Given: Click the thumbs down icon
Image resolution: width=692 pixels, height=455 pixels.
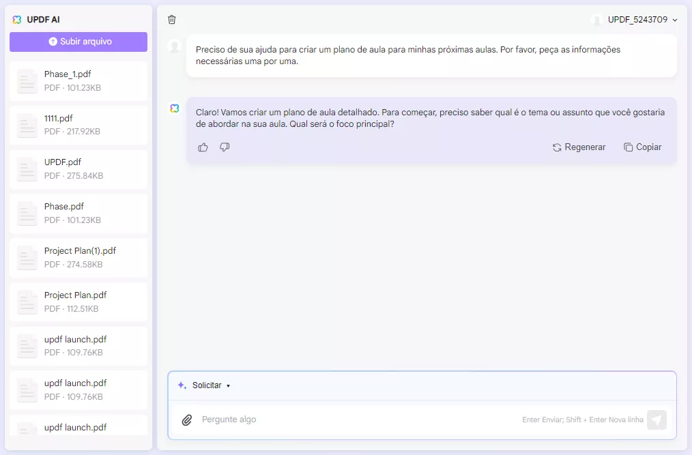Looking at the screenshot, I should pyautogui.click(x=225, y=147).
